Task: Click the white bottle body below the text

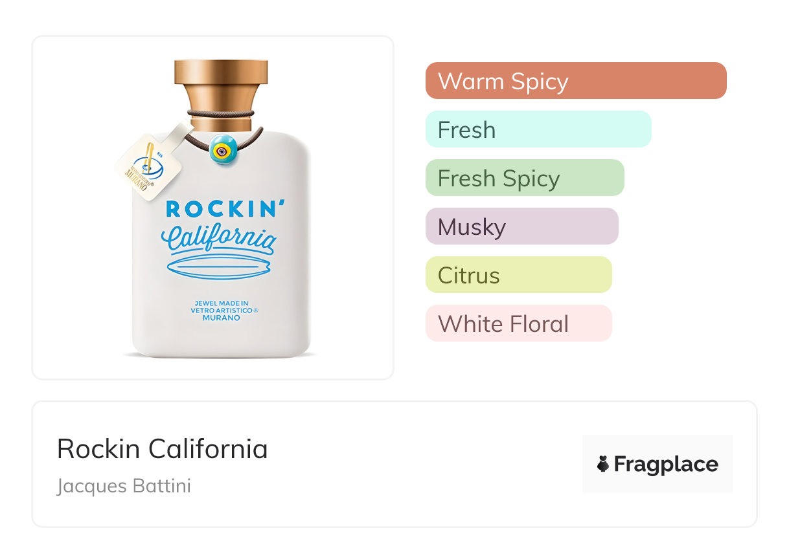Action: pos(220,340)
